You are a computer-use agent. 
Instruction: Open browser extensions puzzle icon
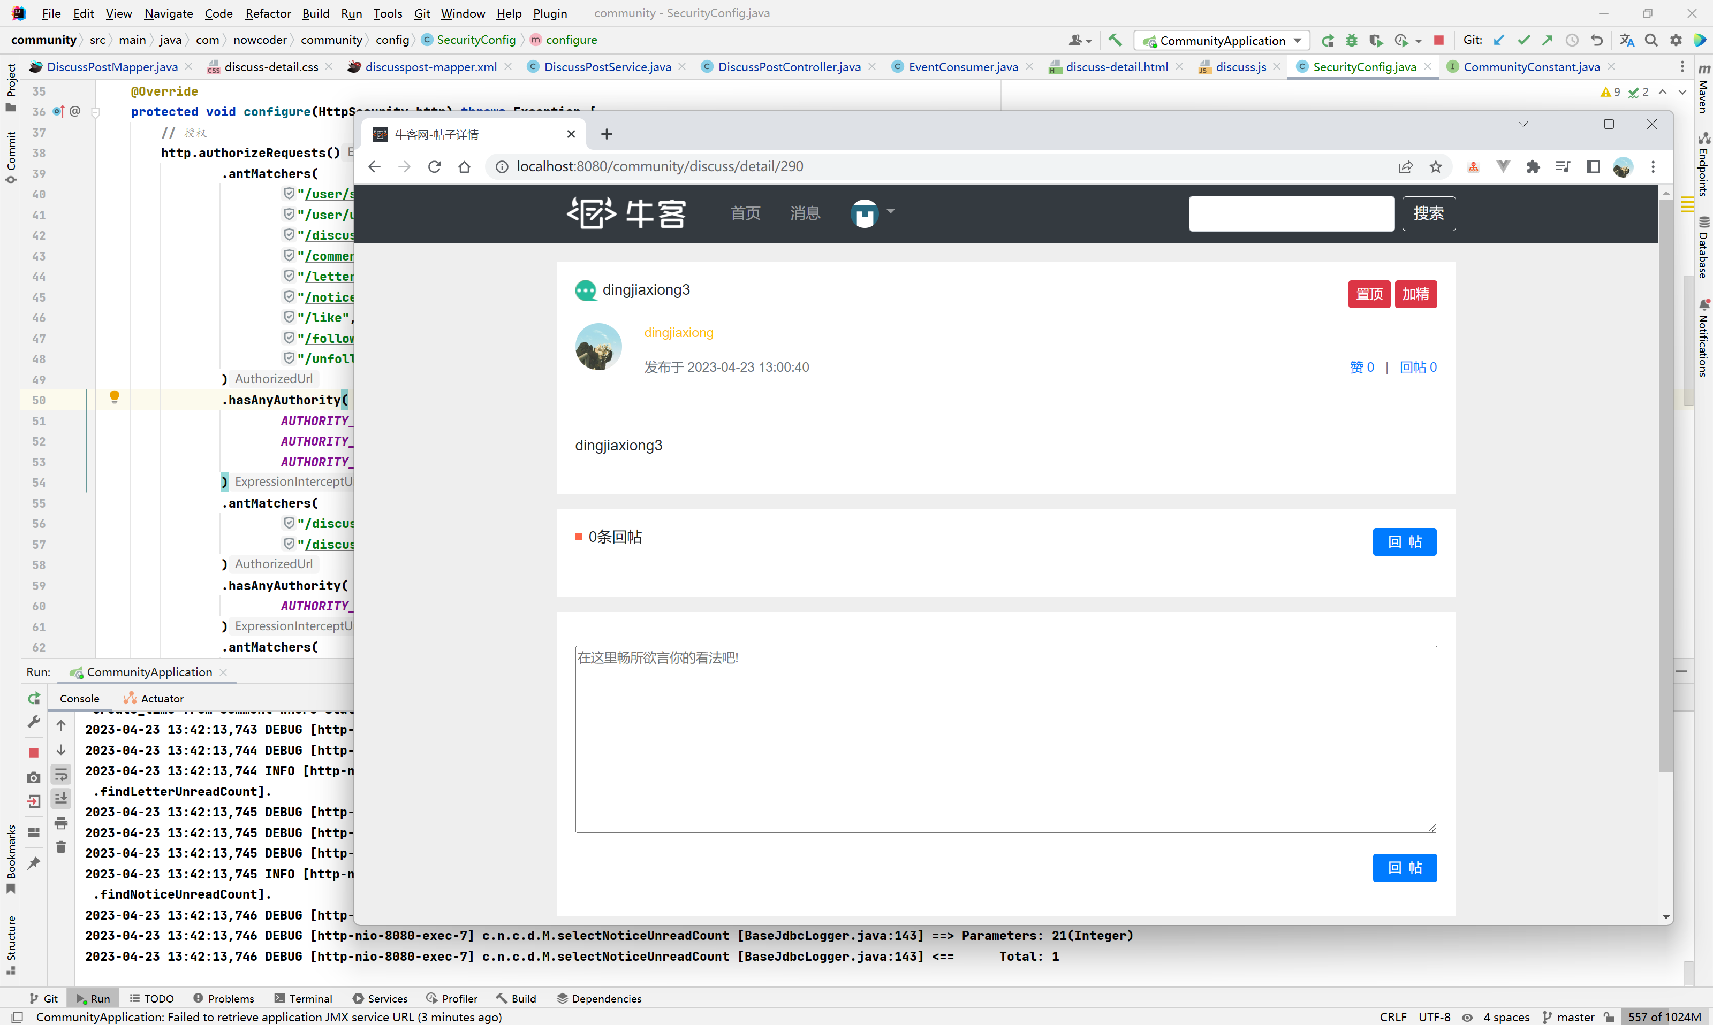pyautogui.click(x=1533, y=166)
